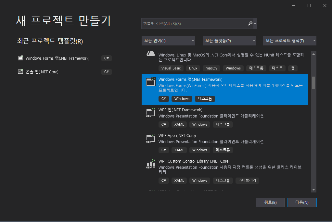Click the Visual Basic tag of NUnit template
Viewport: 332px width, 222px height.
171,68
